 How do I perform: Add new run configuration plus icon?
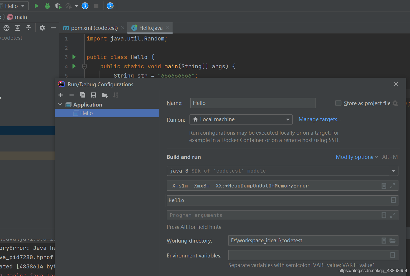[61, 95]
